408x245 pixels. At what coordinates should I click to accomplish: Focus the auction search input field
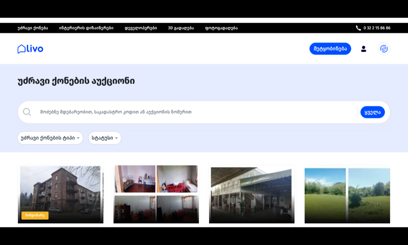(198, 112)
